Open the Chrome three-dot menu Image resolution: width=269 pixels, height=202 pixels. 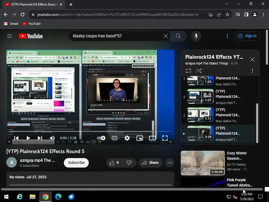[x=263, y=15]
